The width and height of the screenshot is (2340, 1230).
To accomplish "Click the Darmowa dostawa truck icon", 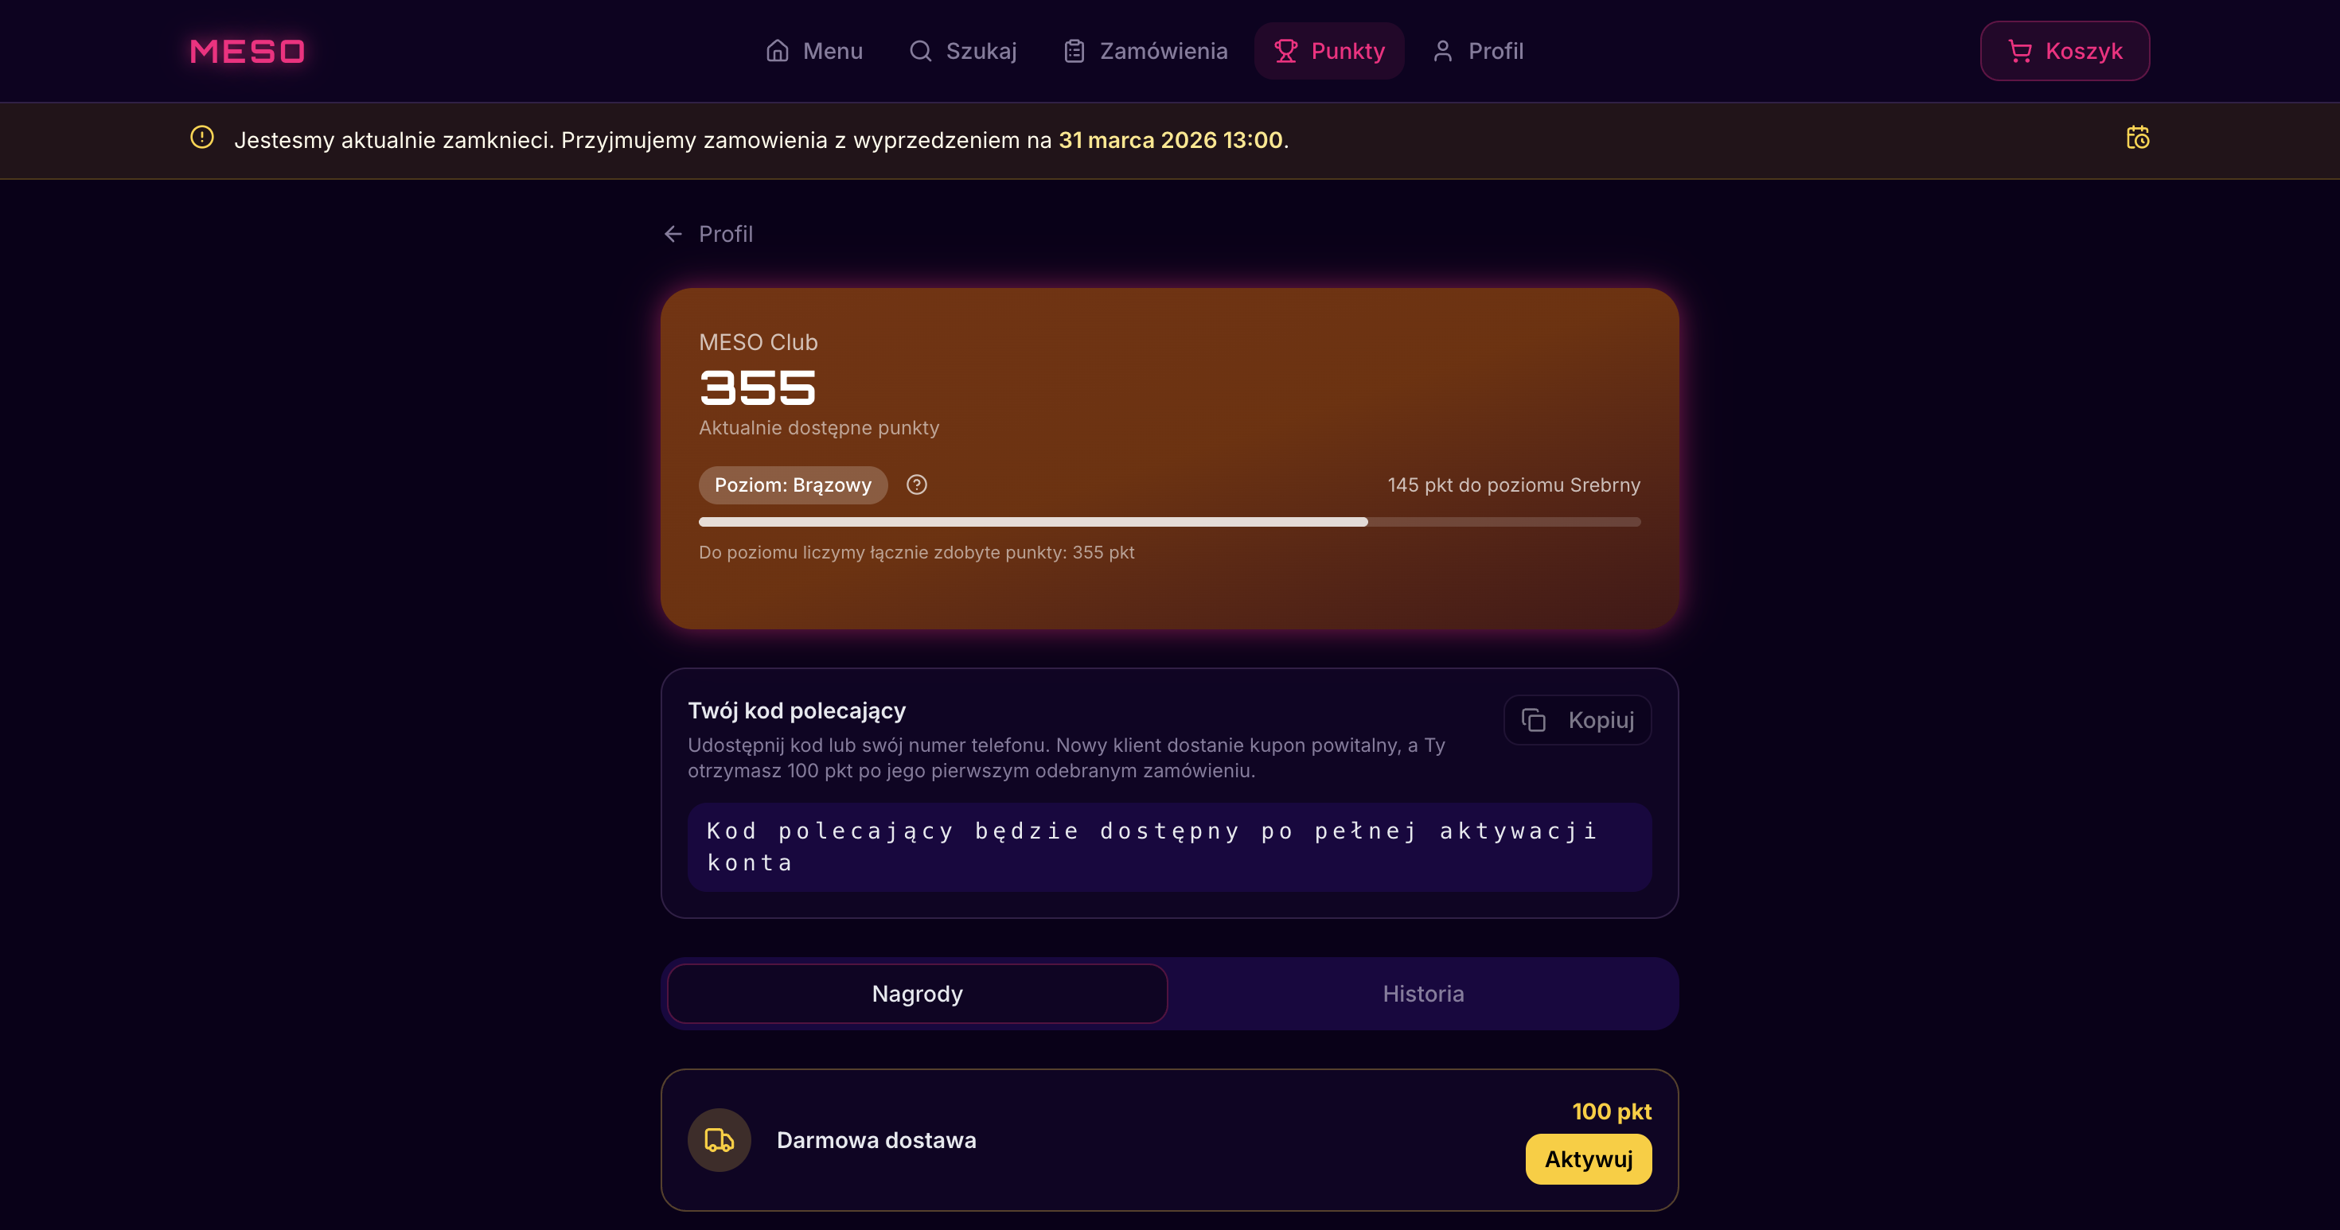I will 719,1140.
